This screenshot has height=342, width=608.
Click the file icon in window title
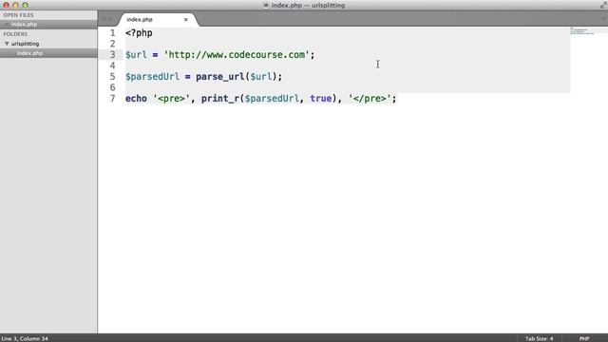tap(266, 5)
